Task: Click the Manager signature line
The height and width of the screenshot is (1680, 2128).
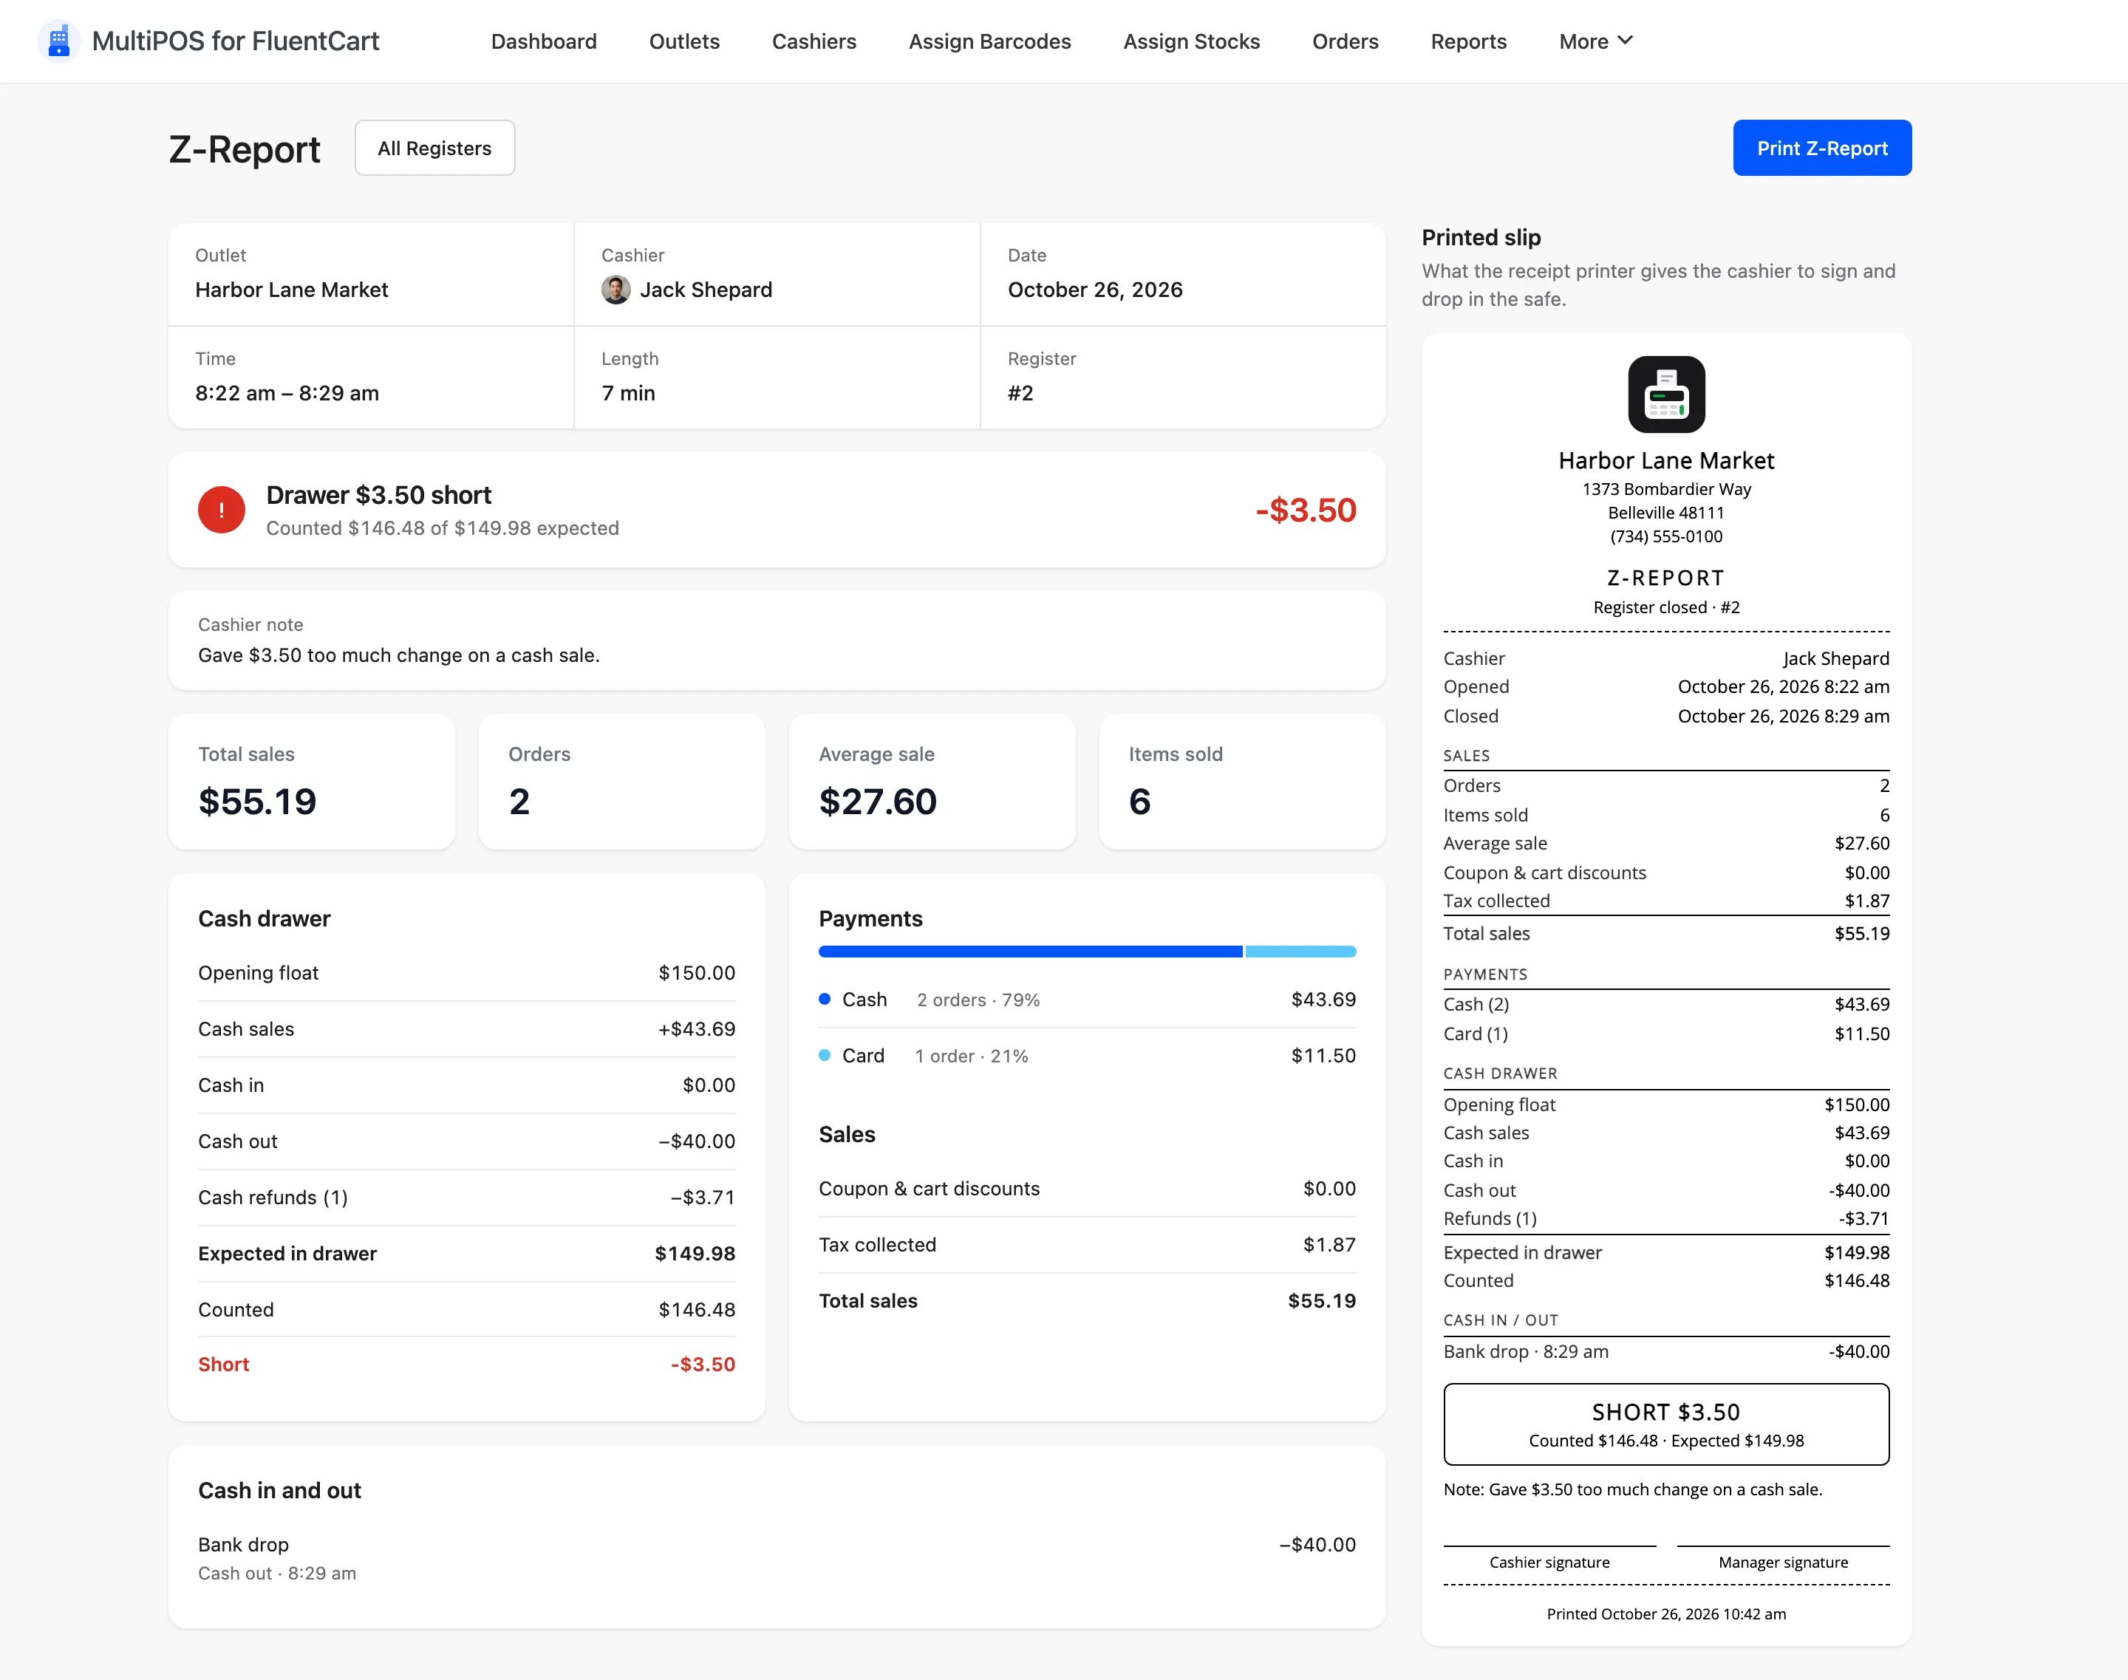Action: click(x=1783, y=1546)
